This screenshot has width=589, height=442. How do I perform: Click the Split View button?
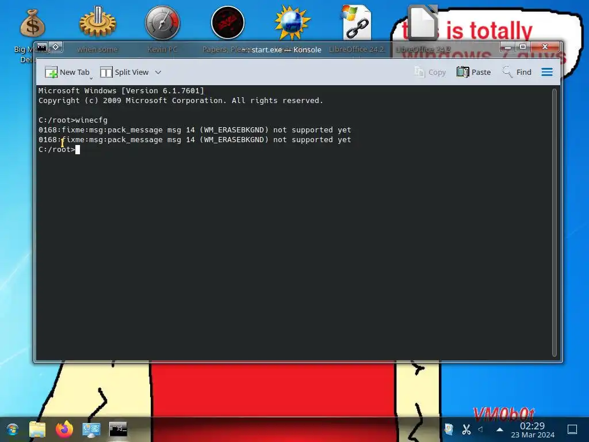click(125, 72)
